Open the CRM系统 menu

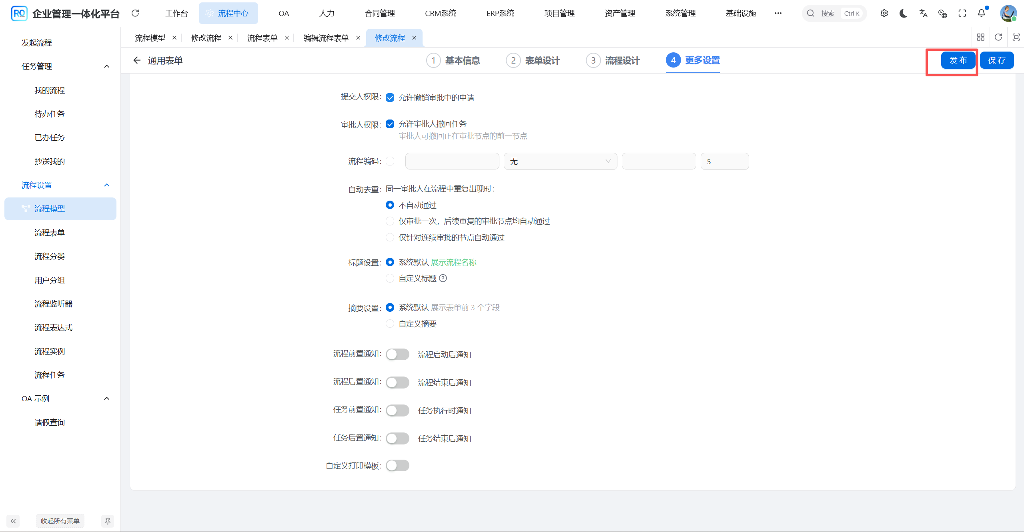click(x=440, y=13)
